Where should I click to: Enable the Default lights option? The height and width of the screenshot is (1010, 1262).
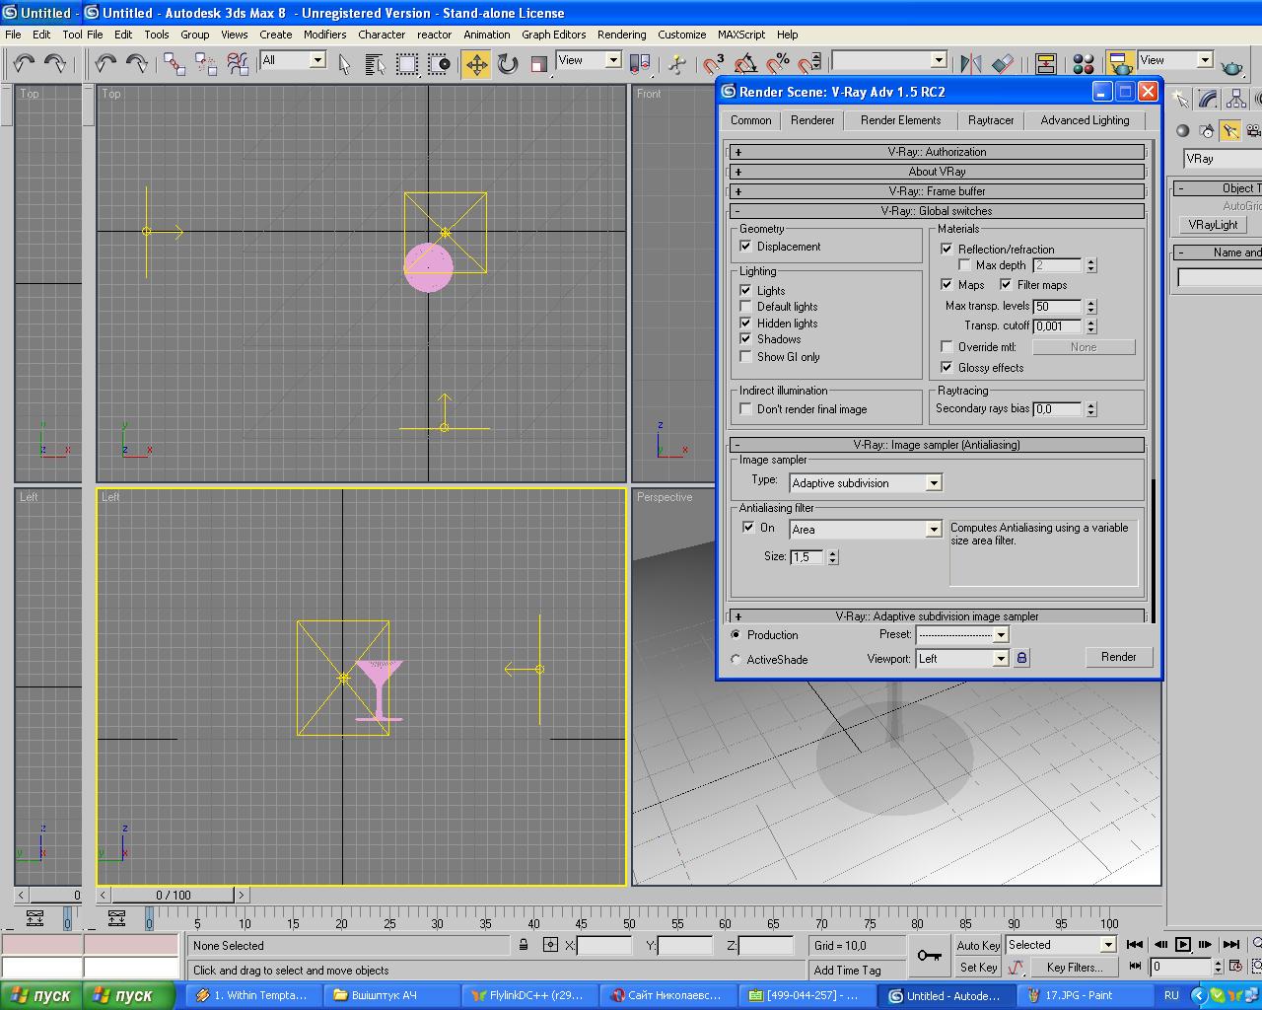click(746, 307)
